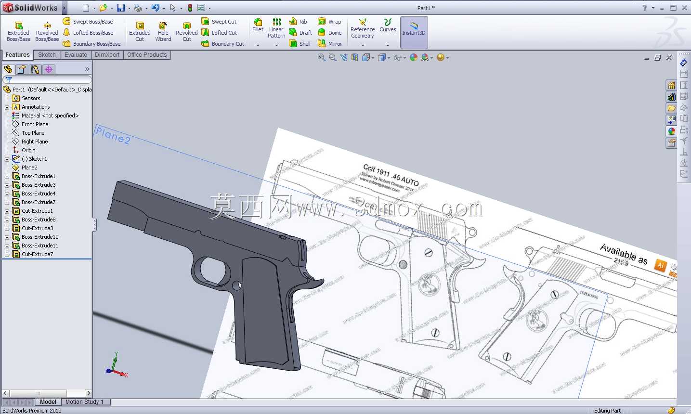This screenshot has height=414, width=691.
Task: Select the Wrap feature
Action: tap(329, 22)
